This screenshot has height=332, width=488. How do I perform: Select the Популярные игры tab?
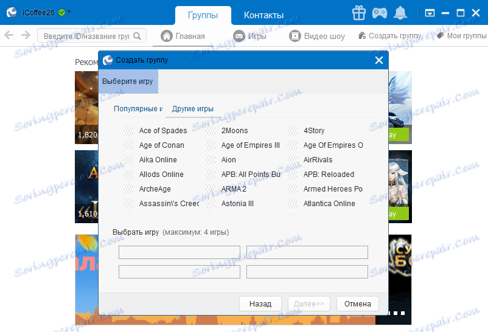[138, 109]
